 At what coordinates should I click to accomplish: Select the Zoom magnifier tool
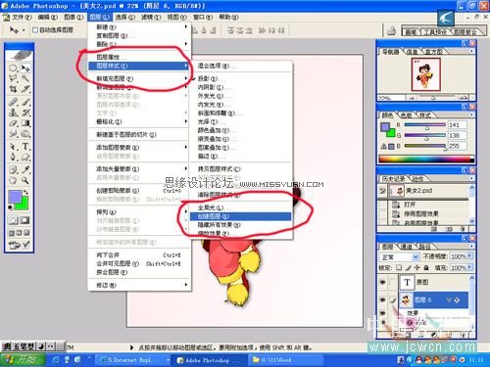click(x=25, y=180)
